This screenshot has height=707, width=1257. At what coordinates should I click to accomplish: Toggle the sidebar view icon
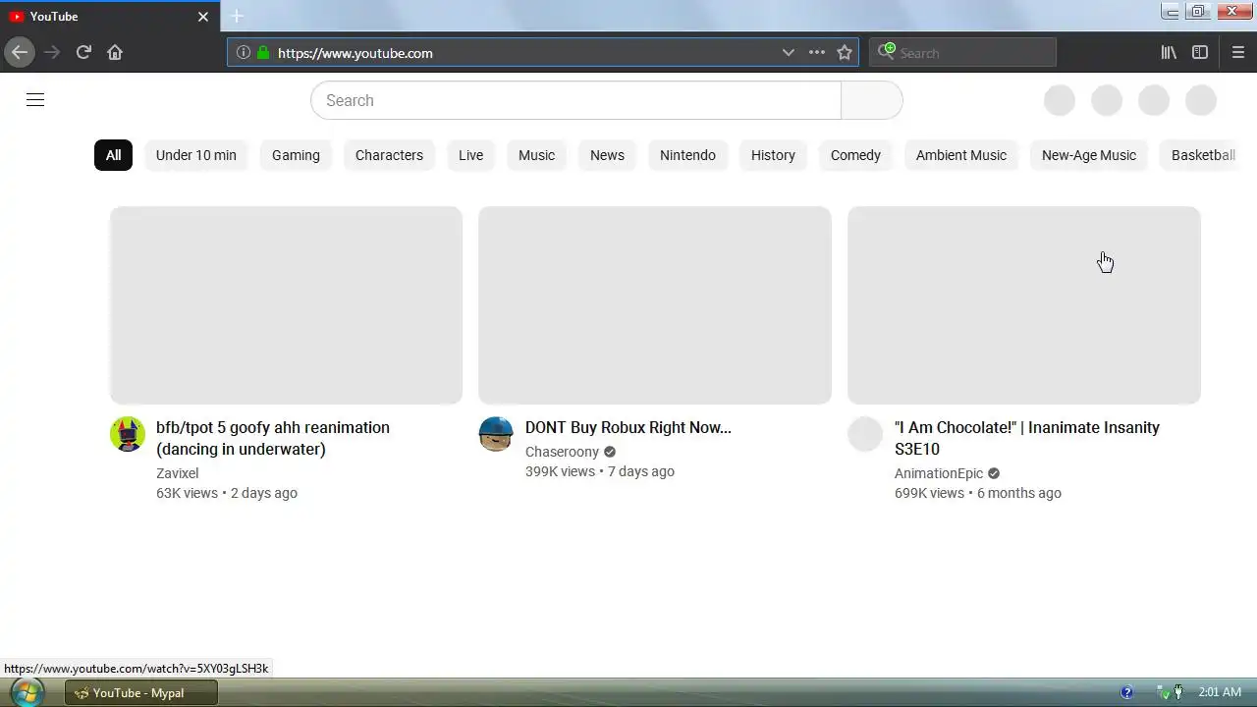coord(1200,52)
